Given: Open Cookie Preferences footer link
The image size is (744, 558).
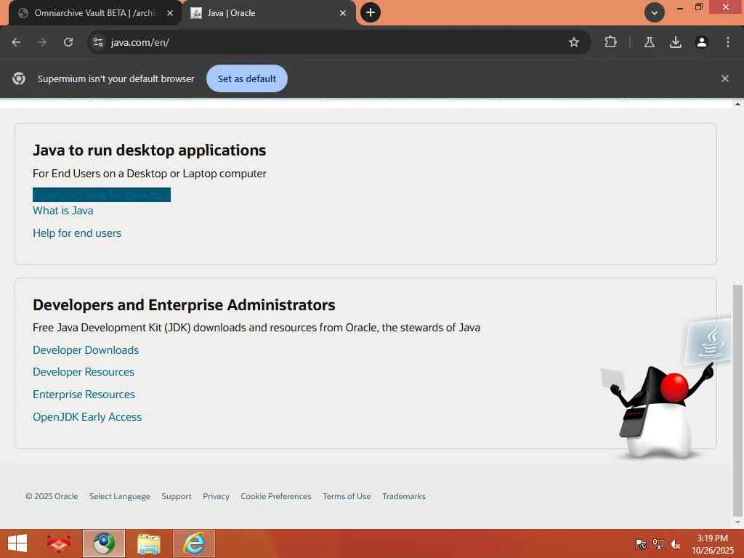Looking at the screenshot, I should pyautogui.click(x=276, y=496).
